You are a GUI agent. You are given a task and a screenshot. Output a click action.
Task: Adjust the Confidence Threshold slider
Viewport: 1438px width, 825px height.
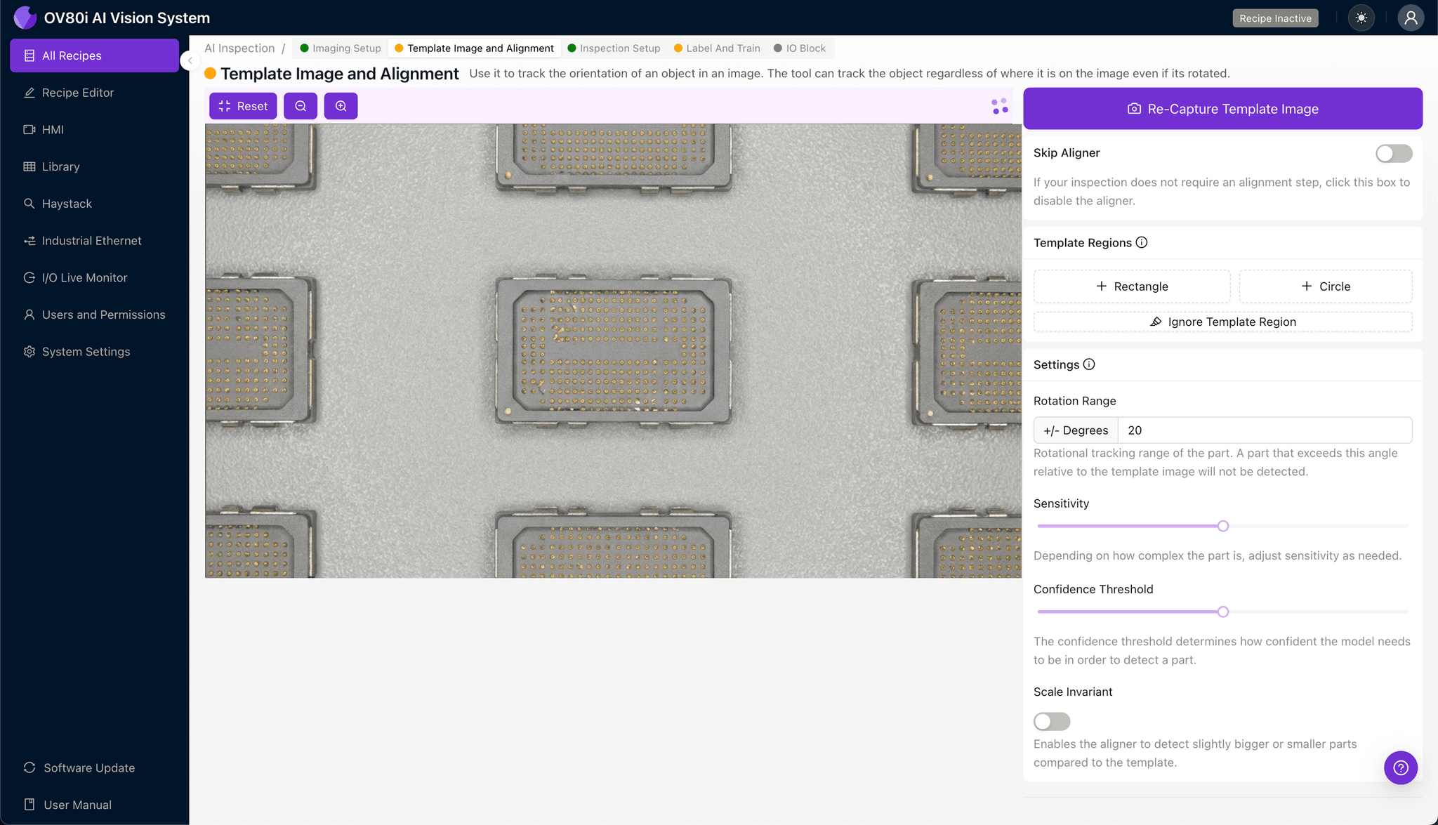click(x=1222, y=612)
